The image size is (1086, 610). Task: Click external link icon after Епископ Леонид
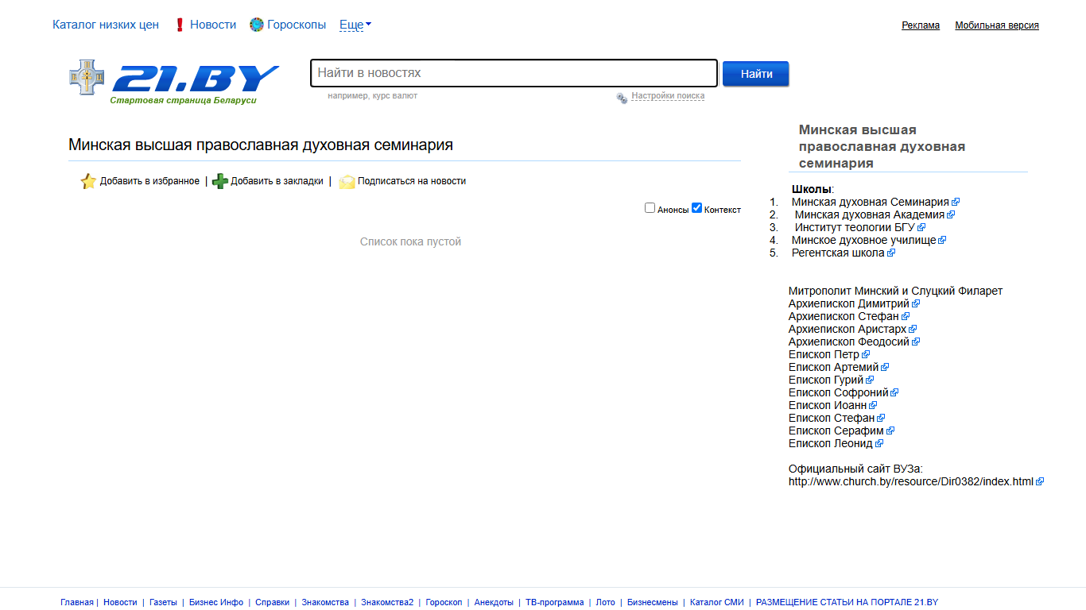click(879, 444)
